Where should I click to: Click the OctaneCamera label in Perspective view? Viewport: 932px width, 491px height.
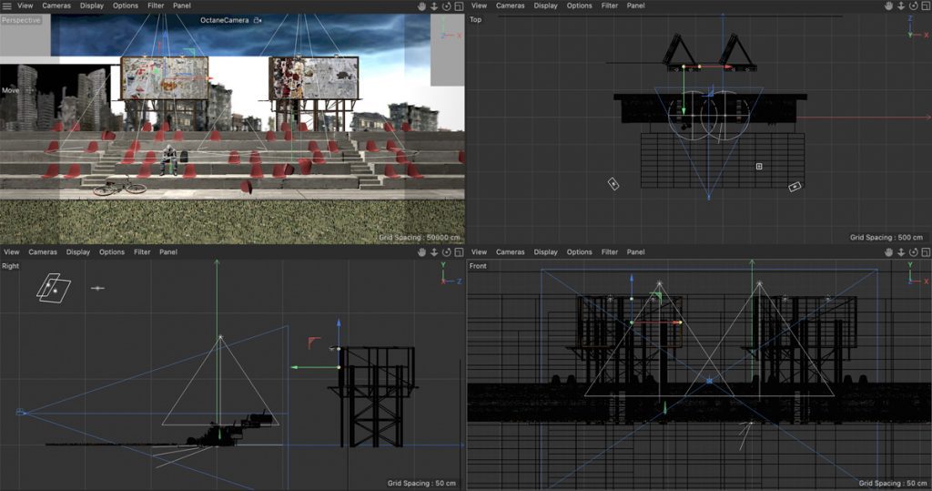click(225, 20)
